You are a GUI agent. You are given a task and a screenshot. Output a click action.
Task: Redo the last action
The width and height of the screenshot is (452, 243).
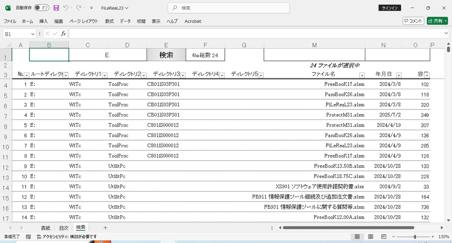(79, 8)
